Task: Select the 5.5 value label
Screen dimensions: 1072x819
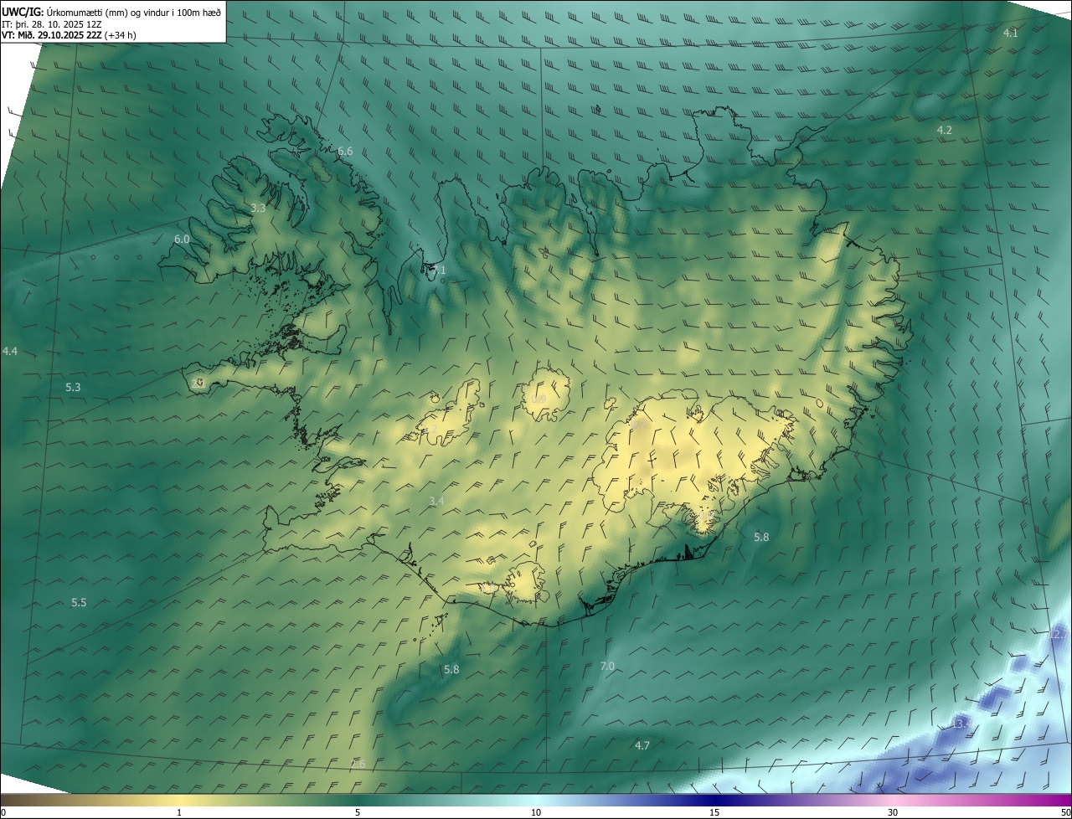Action: 79,602
